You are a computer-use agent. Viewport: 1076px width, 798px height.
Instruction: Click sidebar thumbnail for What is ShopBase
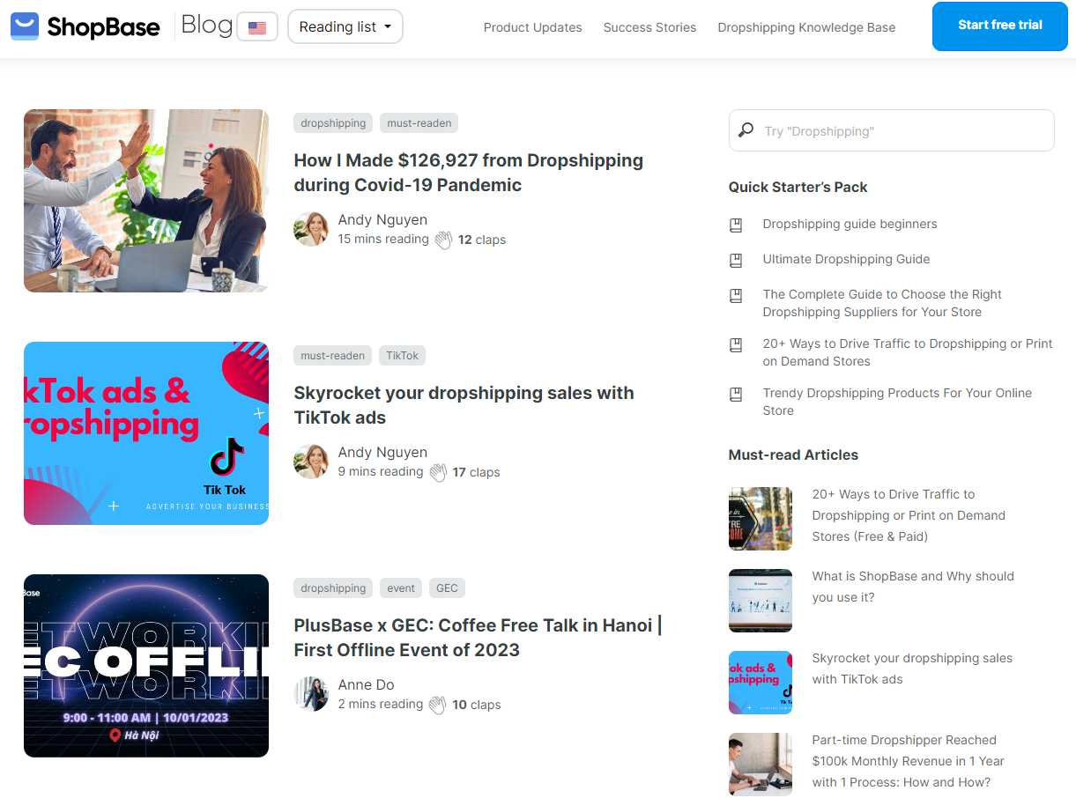tap(761, 601)
